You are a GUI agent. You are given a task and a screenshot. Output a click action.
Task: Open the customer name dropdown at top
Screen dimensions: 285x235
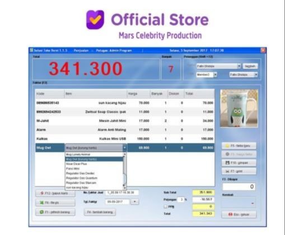(x=239, y=66)
